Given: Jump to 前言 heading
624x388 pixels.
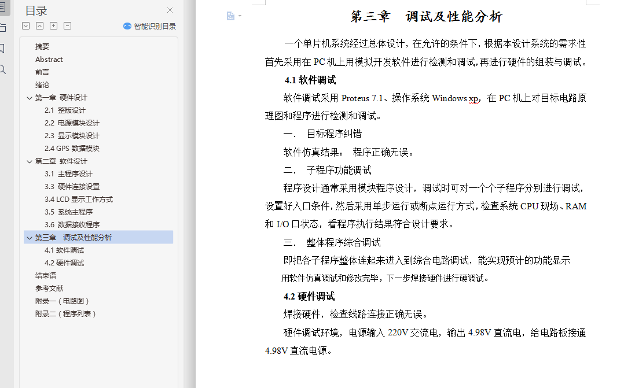Looking at the screenshot, I should coord(42,72).
